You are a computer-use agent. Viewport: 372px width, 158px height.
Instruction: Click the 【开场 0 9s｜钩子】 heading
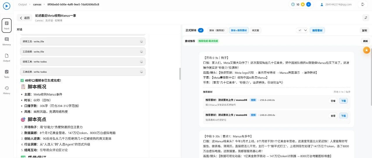(216, 58)
